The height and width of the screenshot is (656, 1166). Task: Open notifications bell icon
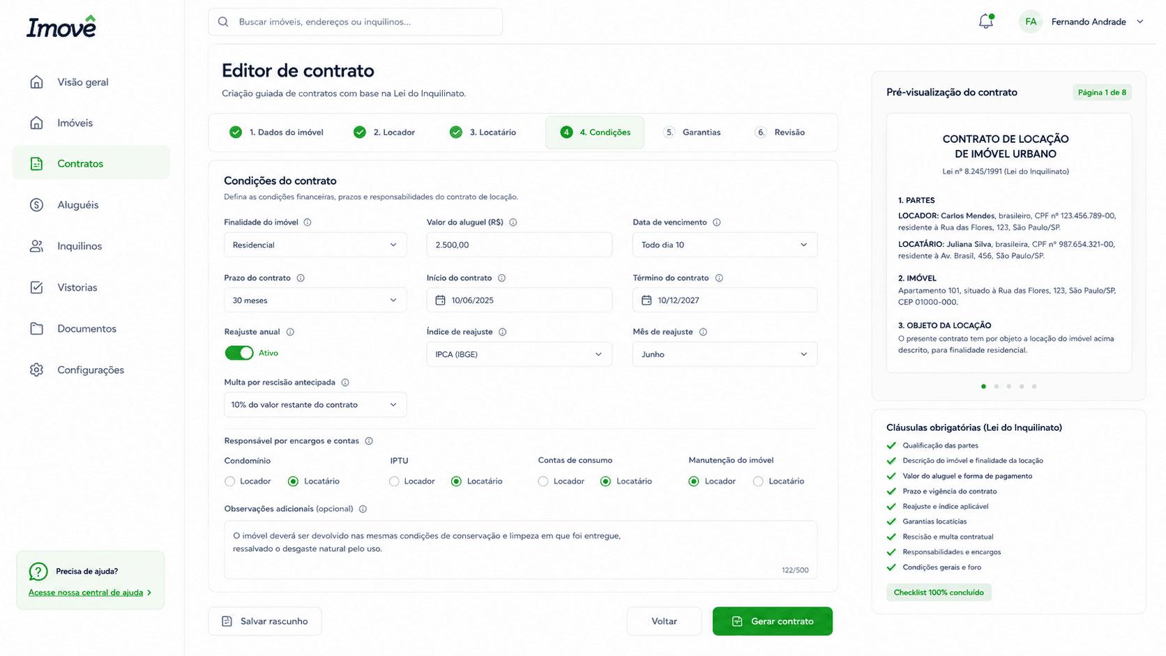coord(985,22)
